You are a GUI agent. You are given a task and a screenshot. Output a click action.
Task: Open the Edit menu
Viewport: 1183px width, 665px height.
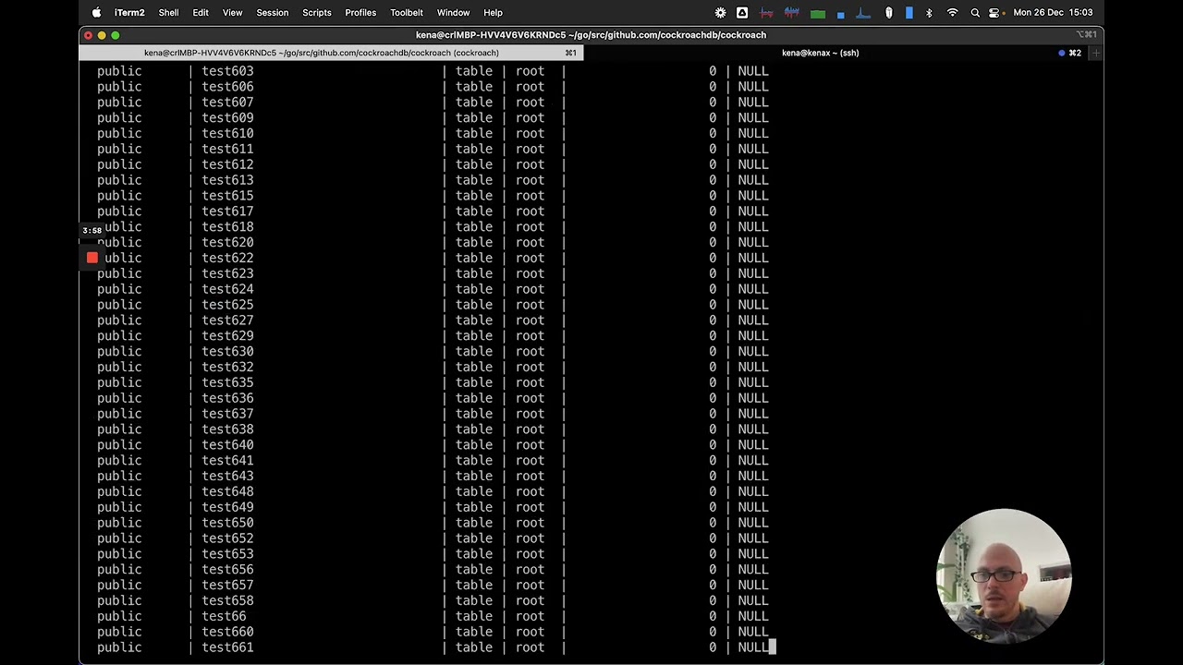click(201, 13)
